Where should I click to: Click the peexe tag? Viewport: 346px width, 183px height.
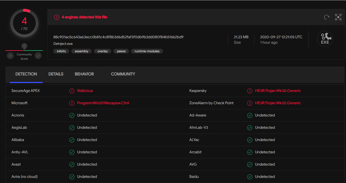121,51
